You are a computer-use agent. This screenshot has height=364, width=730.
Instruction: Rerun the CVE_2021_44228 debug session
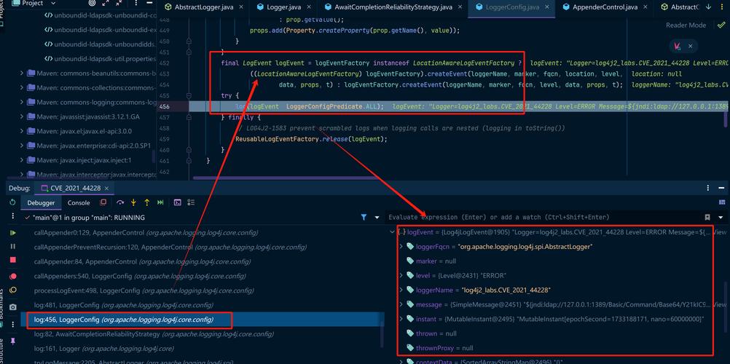[12, 202]
